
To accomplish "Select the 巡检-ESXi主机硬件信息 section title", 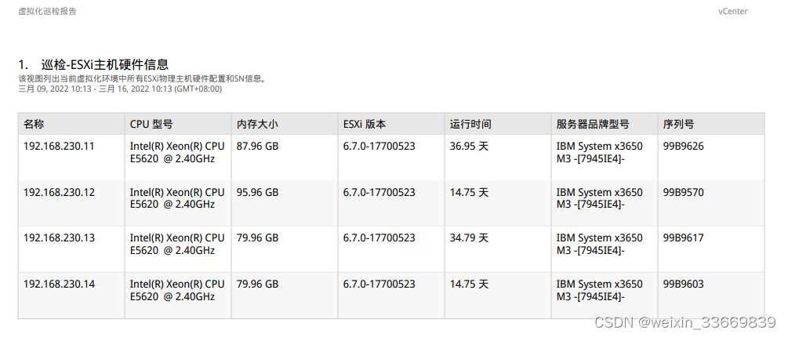I will tap(104, 64).
